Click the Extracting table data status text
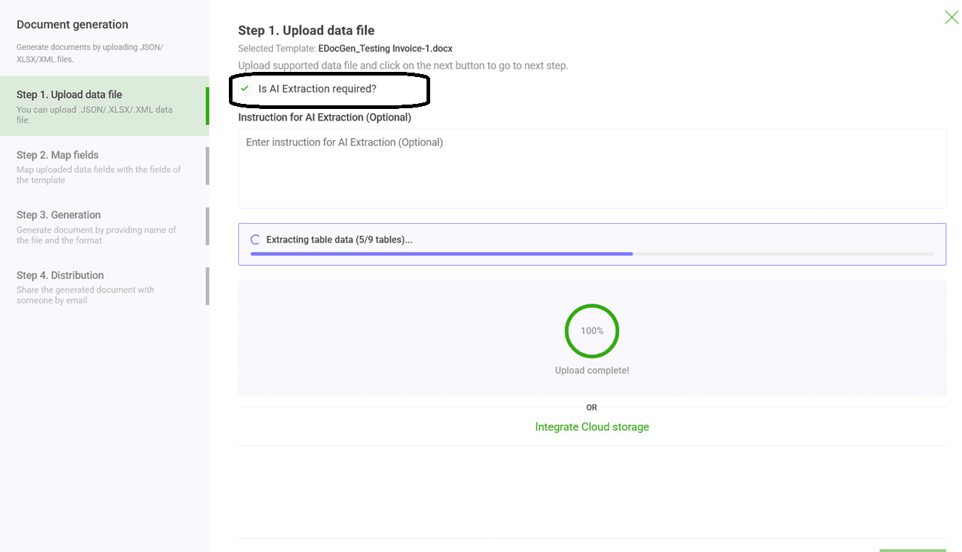Viewport: 962px width, 552px height. (x=339, y=240)
